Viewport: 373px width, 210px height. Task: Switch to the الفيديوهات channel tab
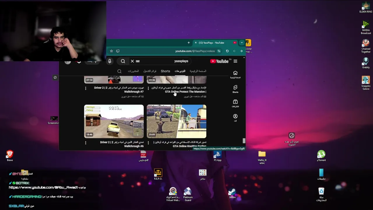point(180,71)
